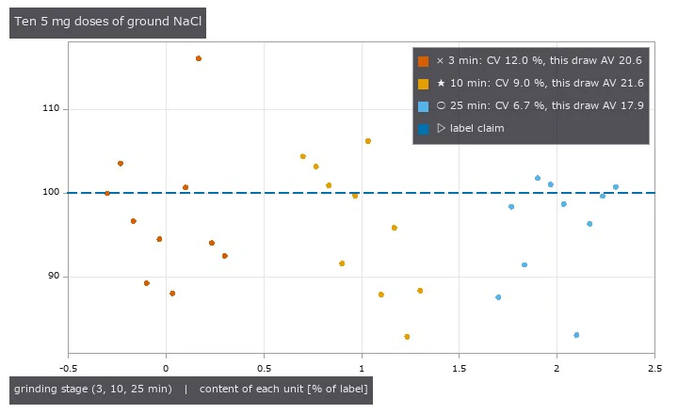Select the axis caption 'grinding stage (3, 10, 25 min)'
Viewport: 678px width, 414px height.
click(x=93, y=389)
